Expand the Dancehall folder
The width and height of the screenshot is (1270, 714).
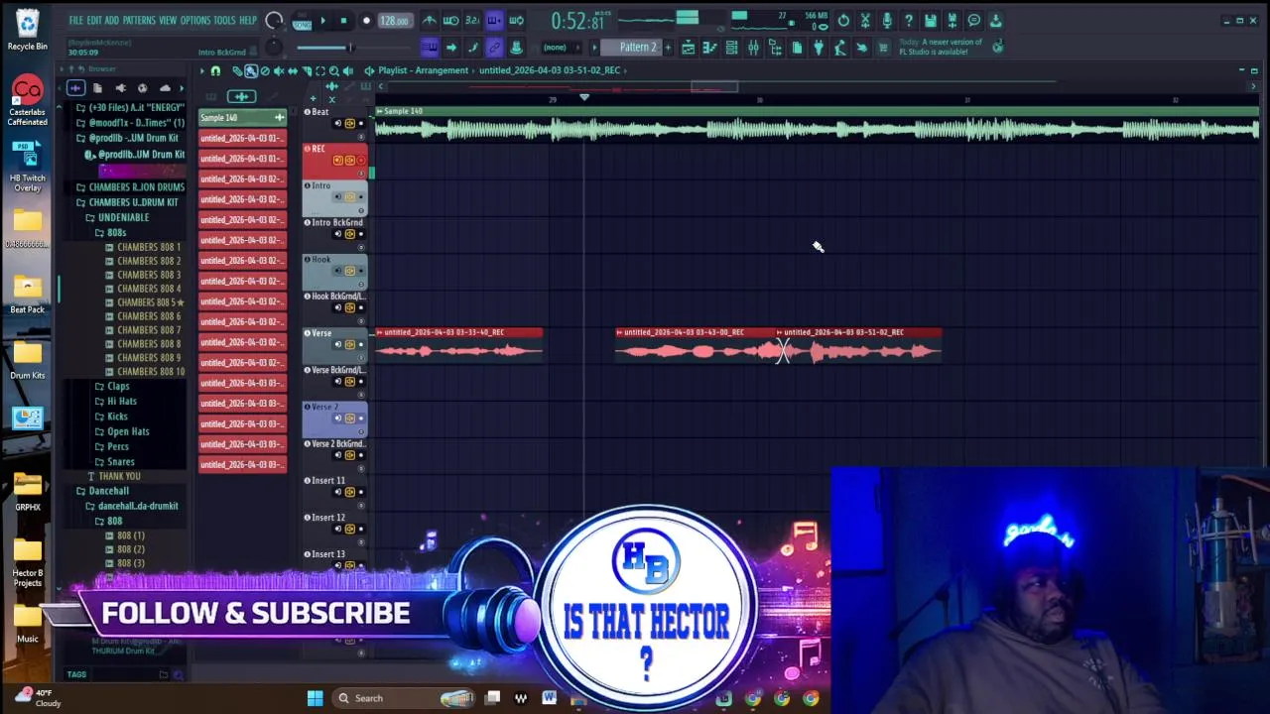102,491
